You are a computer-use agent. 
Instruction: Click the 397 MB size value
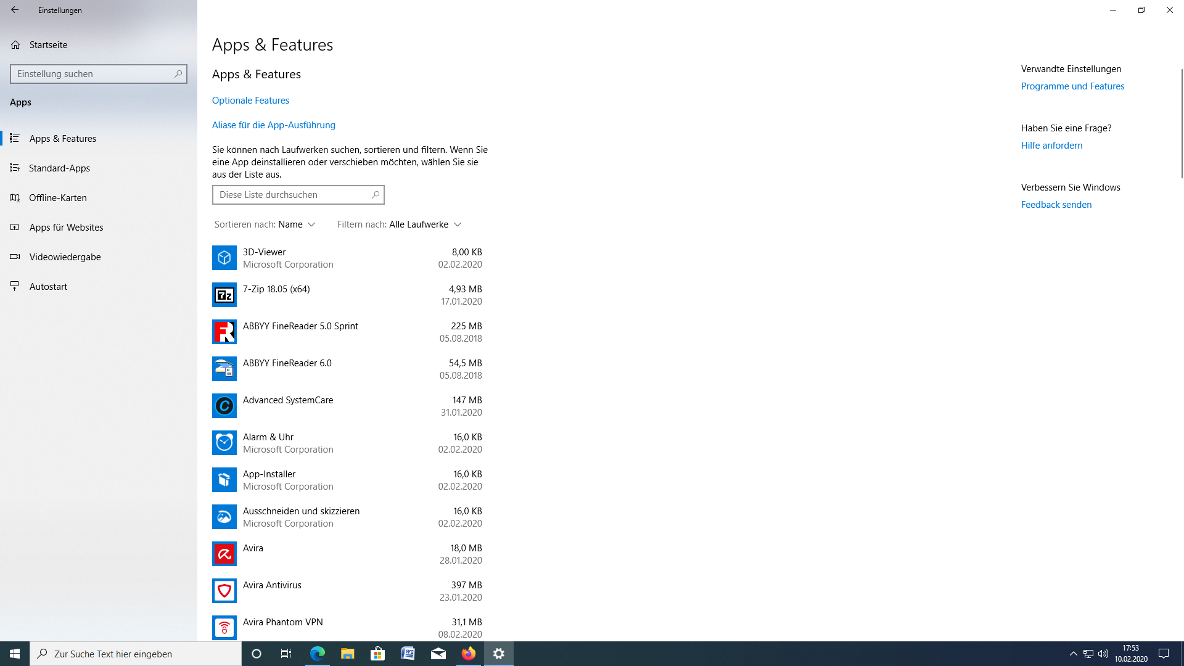pos(467,585)
